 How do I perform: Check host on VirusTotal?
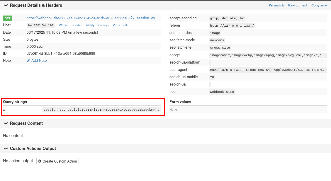120,25
